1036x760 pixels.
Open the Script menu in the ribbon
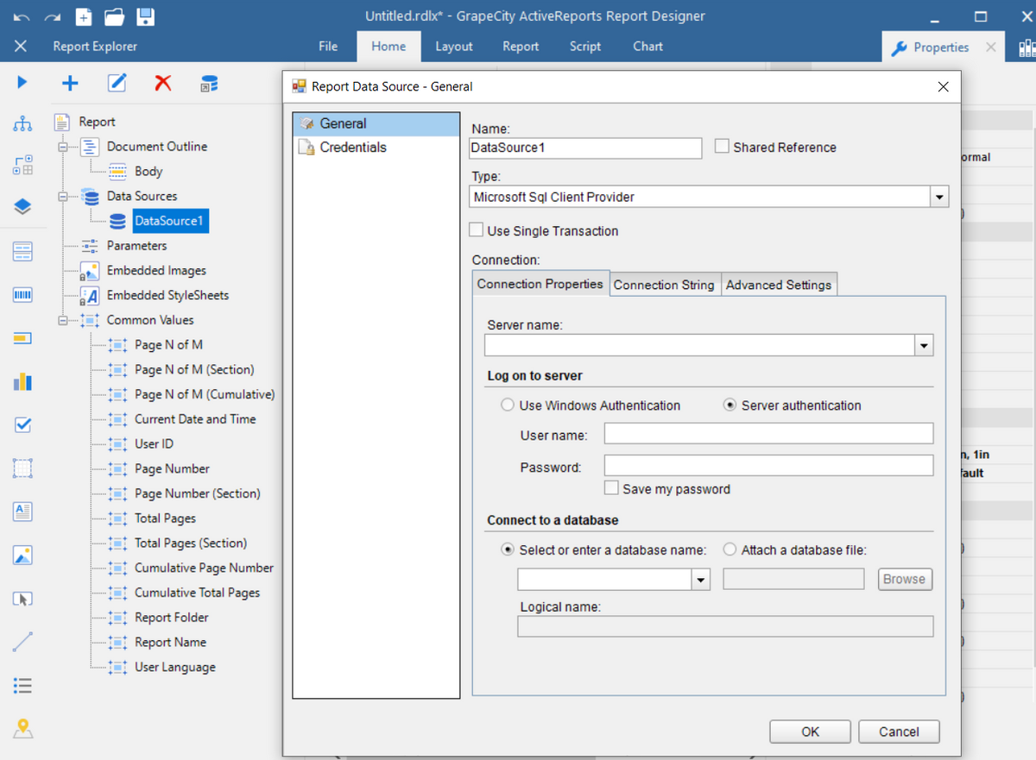tap(584, 47)
